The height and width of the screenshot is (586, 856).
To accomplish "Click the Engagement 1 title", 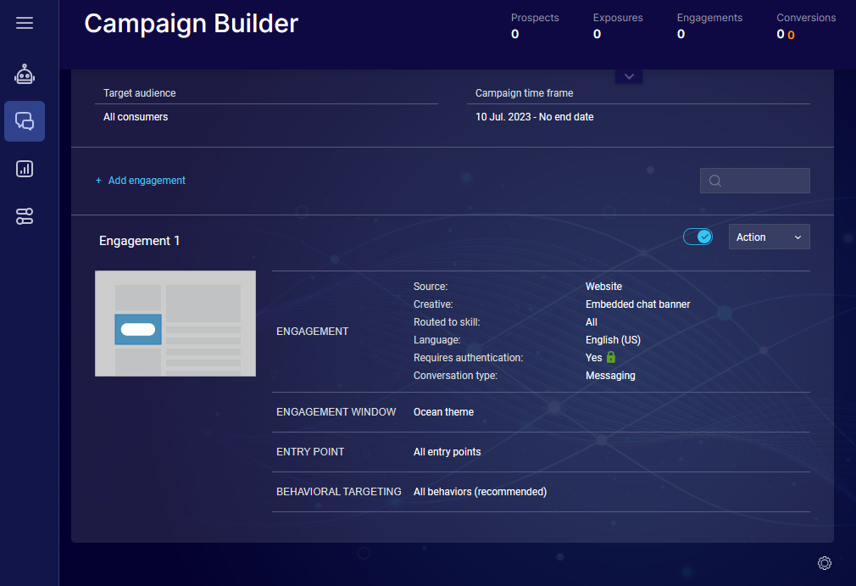I will (x=139, y=241).
